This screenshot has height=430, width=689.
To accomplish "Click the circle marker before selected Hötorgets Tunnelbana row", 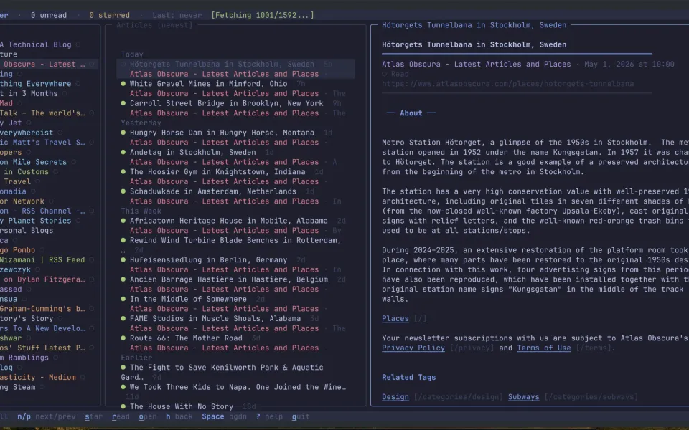I will click(x=123, y=64).
